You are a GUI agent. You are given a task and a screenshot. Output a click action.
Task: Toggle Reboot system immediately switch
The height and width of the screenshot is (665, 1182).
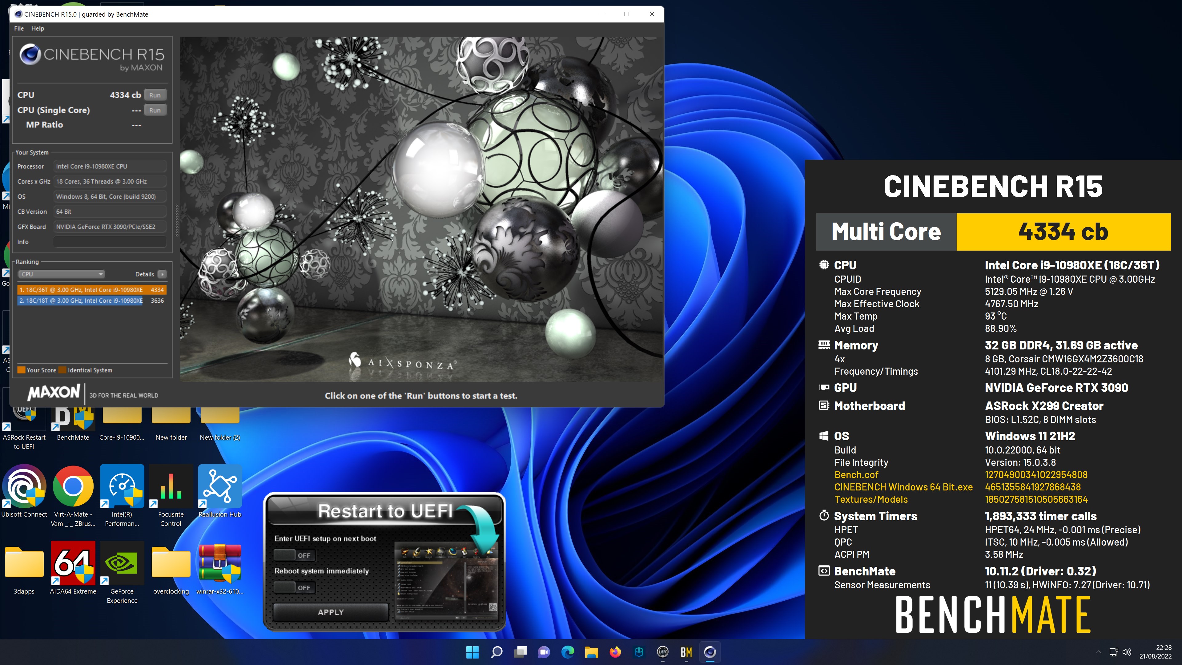tap(294, 587)
